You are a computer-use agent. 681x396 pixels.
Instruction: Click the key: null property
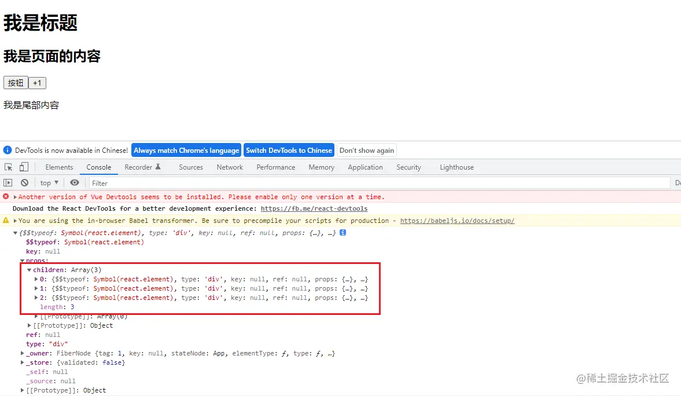coord(43,252)
